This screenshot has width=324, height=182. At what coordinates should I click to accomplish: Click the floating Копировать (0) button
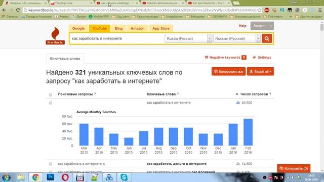[294, 168]
